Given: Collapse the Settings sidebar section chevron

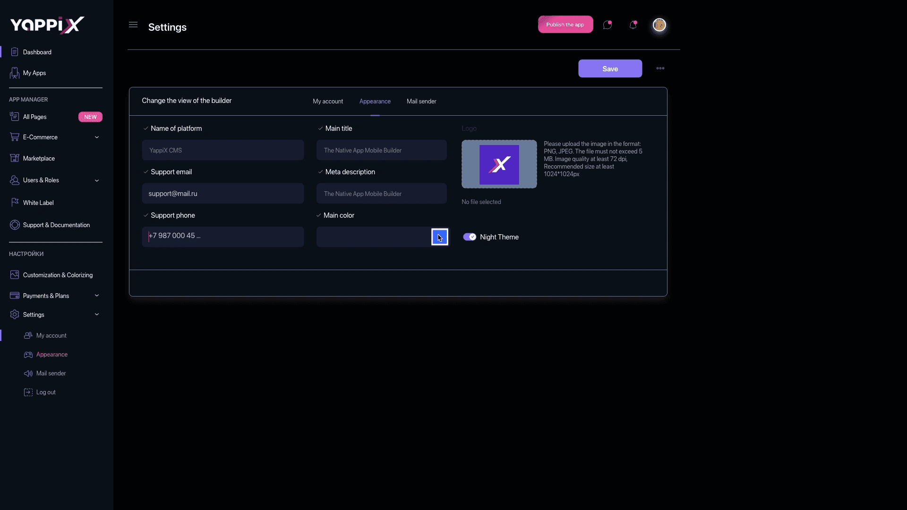Looking at the screenshot, I should (97, 314).
